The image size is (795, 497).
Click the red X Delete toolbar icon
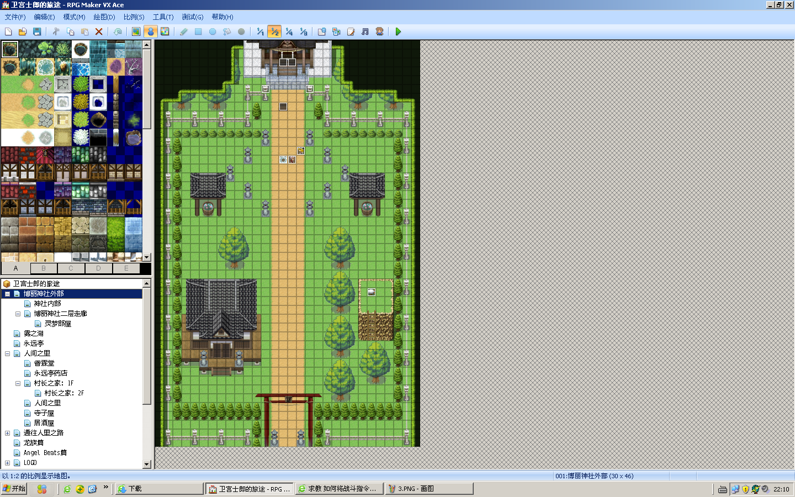point(99,31)
